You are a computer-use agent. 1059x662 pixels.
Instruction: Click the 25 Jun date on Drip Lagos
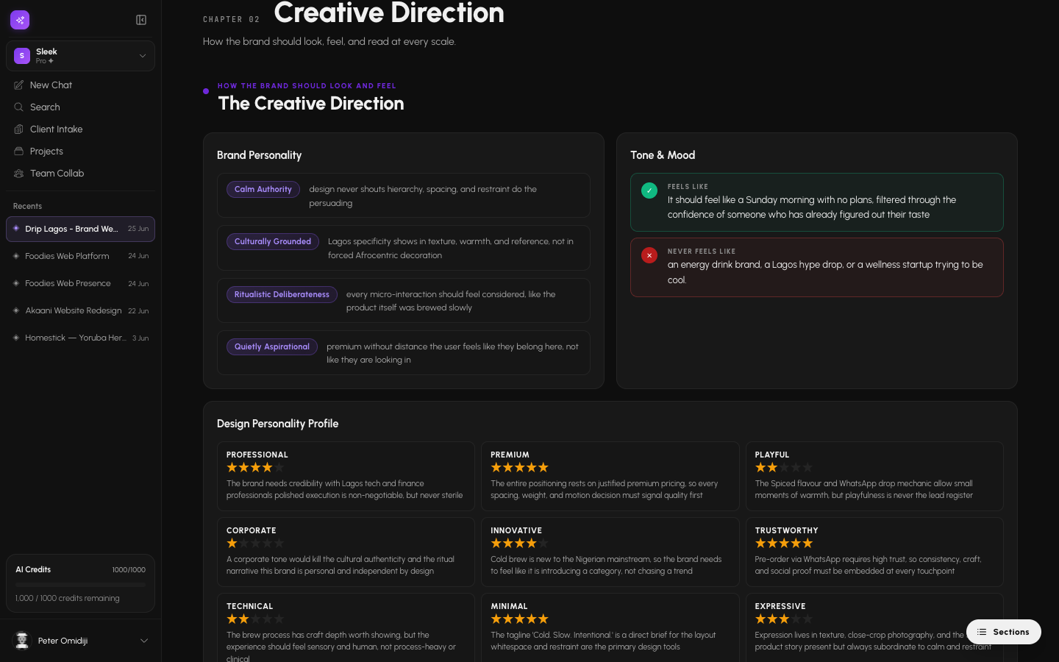pyautogui.click(x=138, y=229)
